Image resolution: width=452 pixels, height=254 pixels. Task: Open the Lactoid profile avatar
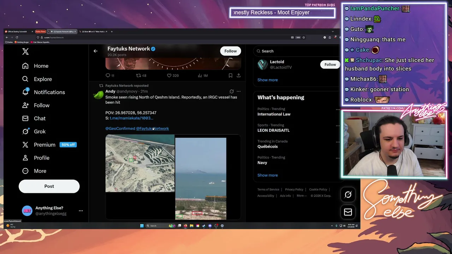pos(262,65)
